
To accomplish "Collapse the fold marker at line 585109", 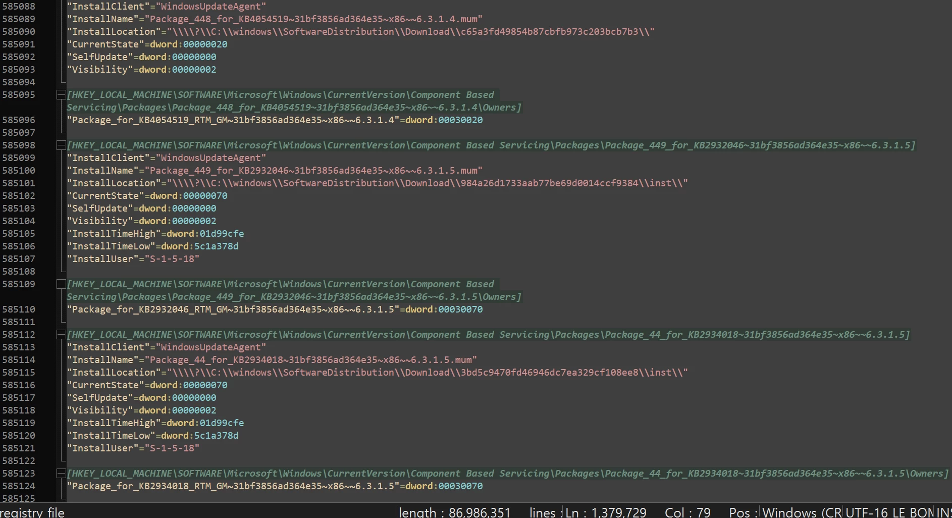I will [x=61, y=284].
